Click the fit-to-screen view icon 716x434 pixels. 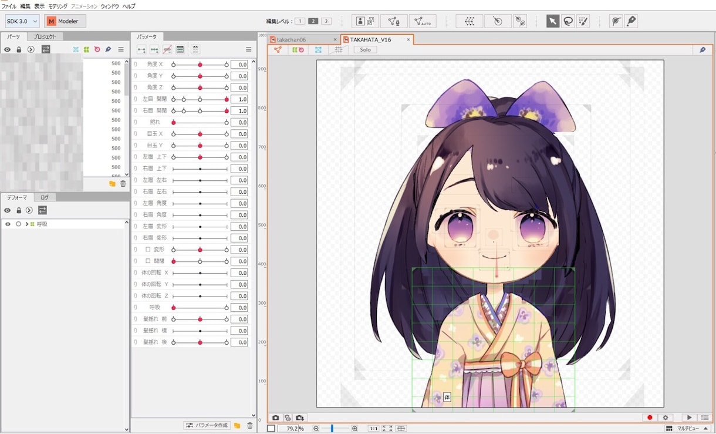pyautogui.click(x=387, y=429)
